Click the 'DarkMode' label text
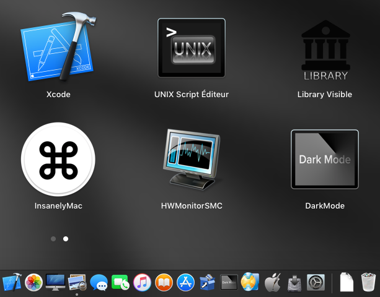Image resolution: width=380 pixels, height=297 pixels. (x=325, y=206)
